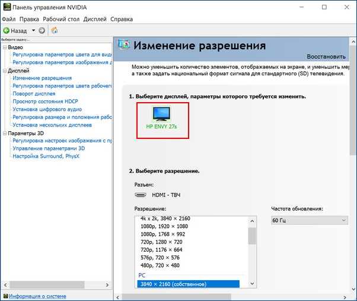Viewport: 357px width, 301px height.
Task: Open the refresh rate 60 Гц dropdown
Action: pos(310,220)
